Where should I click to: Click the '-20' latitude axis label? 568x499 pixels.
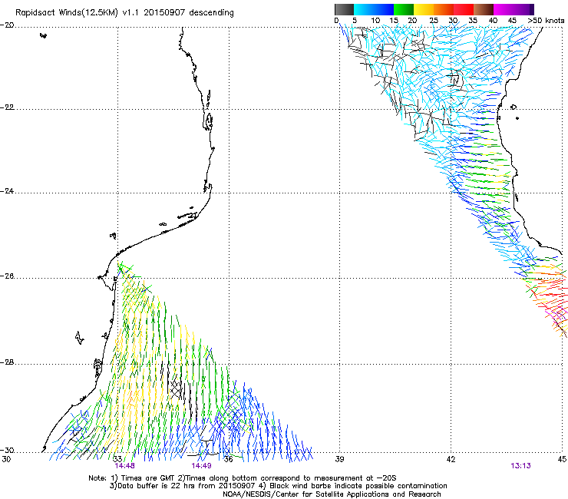7,25
